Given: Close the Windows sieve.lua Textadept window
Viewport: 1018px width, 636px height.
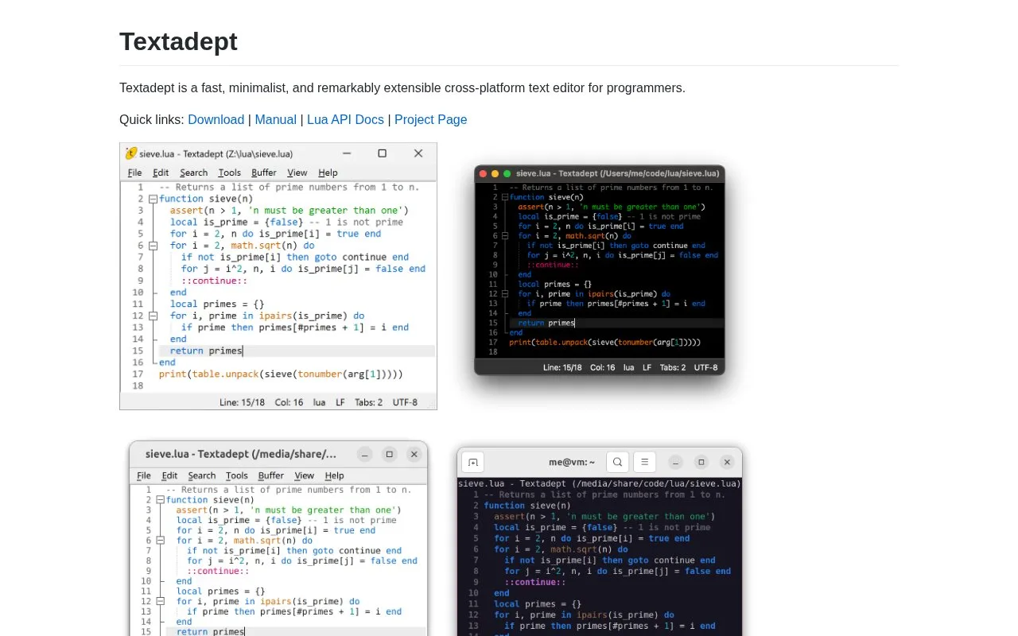Looking at the screenshot, I should pos(418,153).
